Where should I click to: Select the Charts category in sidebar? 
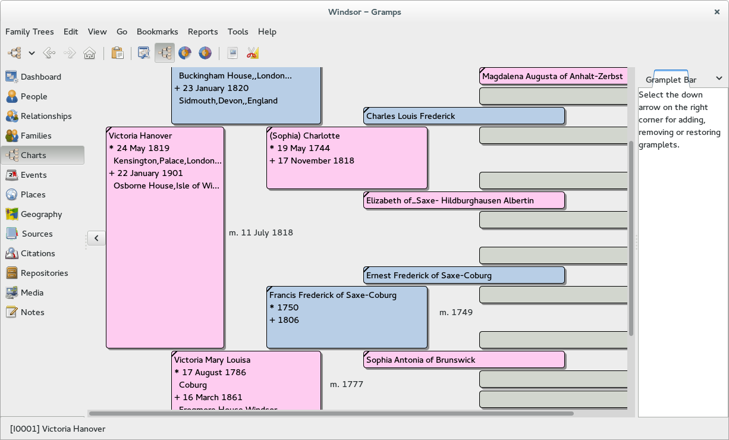[33, 155]
